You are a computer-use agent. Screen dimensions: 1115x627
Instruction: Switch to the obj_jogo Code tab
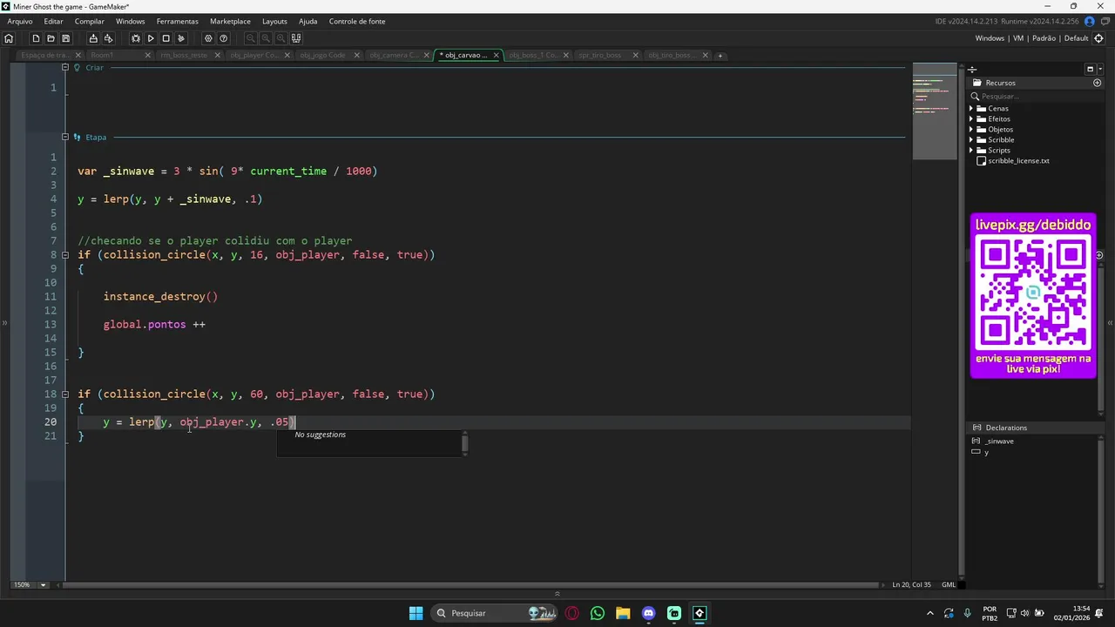[x=328, y=55]
